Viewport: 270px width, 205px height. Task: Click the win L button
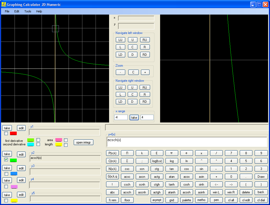click(x=216, y=192)
